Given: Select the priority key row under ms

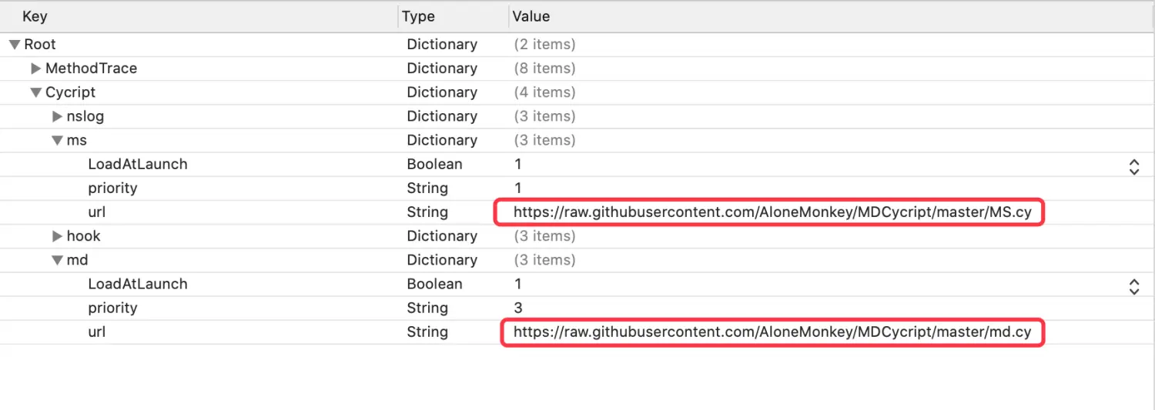Looking at the screenshot, I should click(112, 188).
